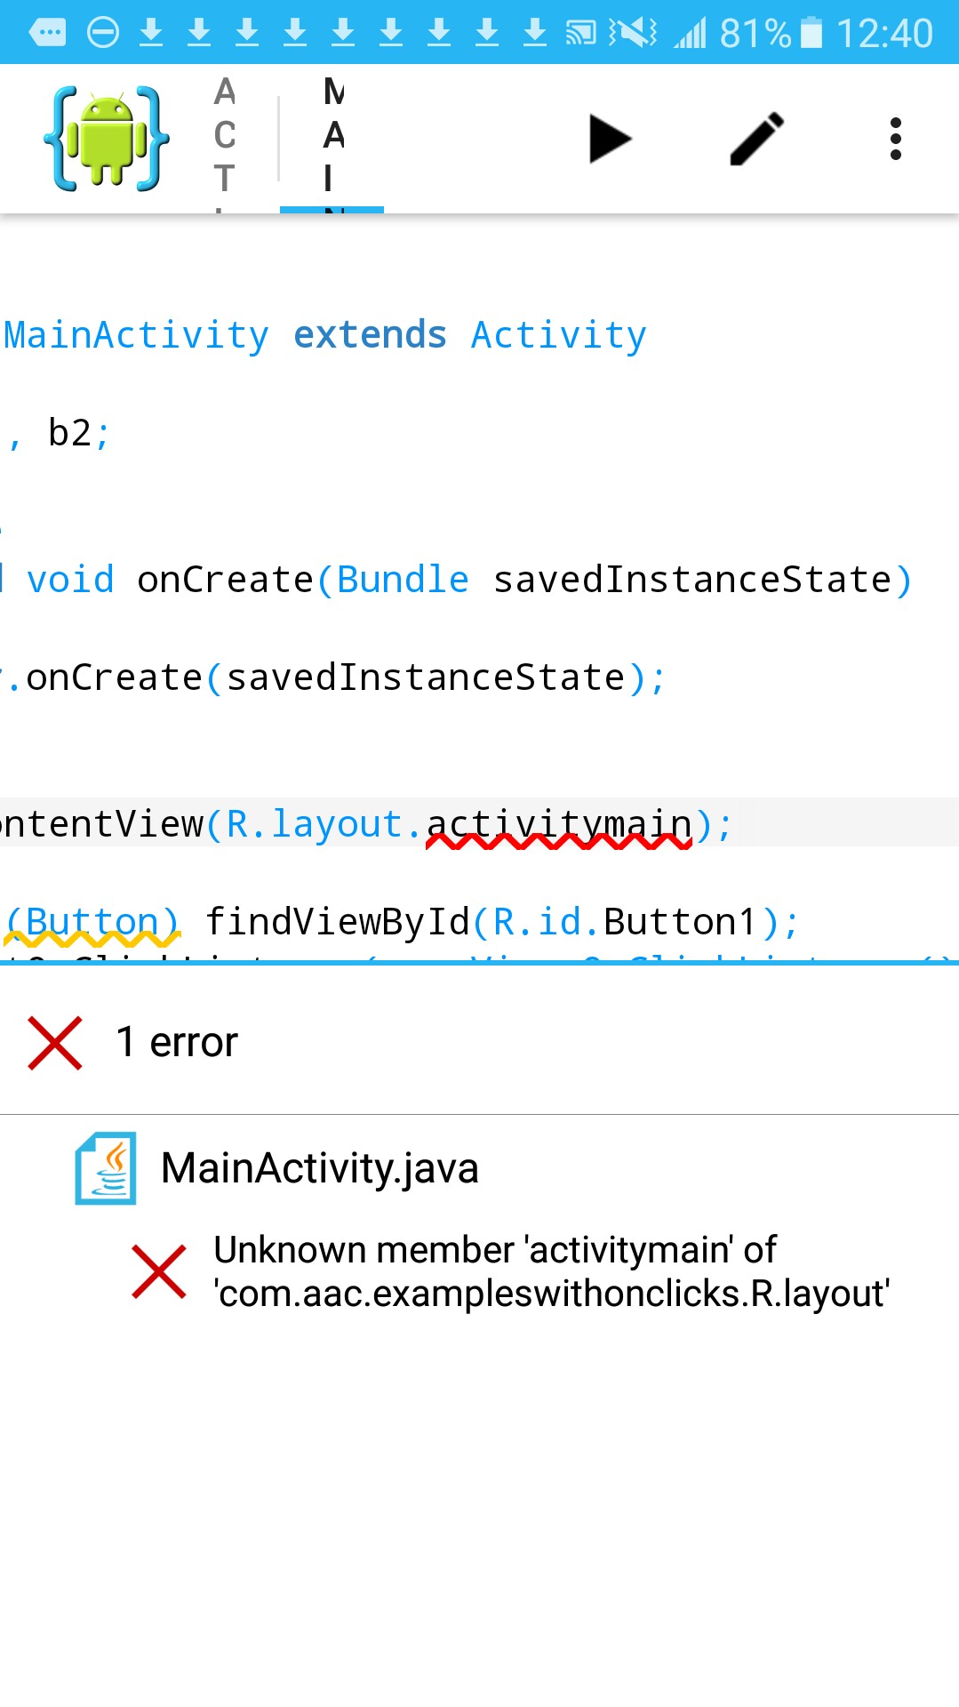Tap the AIDE Android robot logo

pyautogui.click(x=107, y=139)
